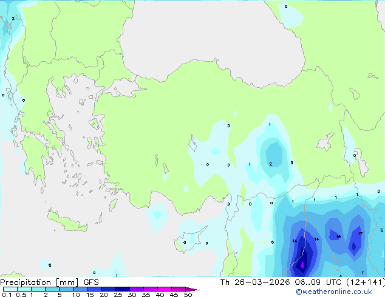Click the 0.5–1 mm legend swatch
The width and height of the screenshot is (385, 297).
[24, 289]
